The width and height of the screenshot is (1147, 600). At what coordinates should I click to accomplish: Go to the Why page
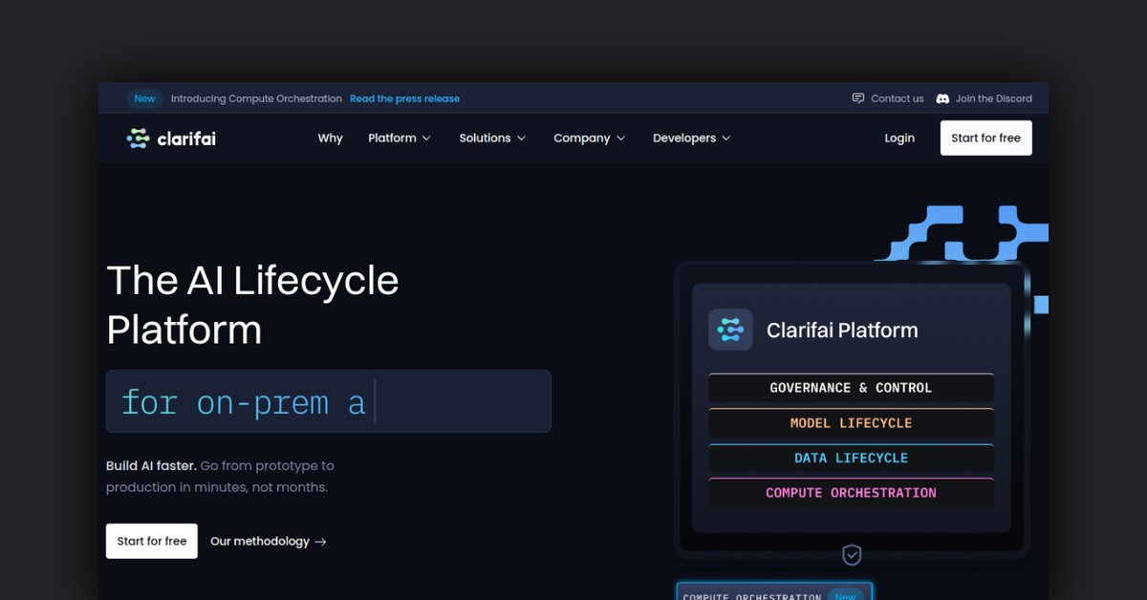coord(330,139)
